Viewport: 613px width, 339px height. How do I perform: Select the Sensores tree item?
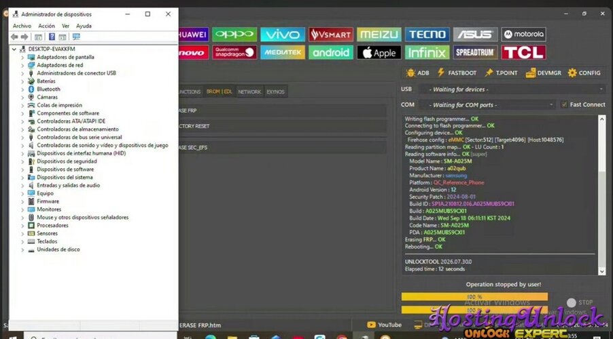tap(47, 233)
